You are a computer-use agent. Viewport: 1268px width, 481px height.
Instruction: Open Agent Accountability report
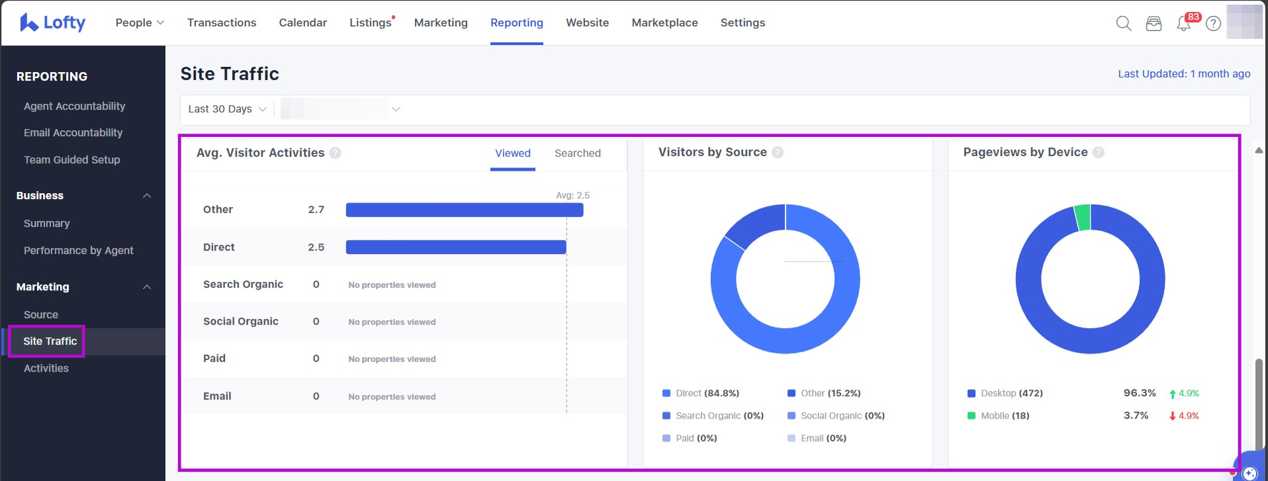[x=74, y=106]
